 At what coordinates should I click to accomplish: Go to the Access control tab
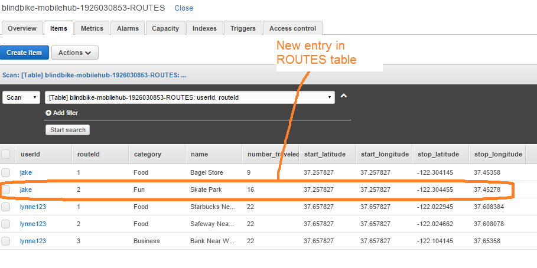click(x=292, y=28)
